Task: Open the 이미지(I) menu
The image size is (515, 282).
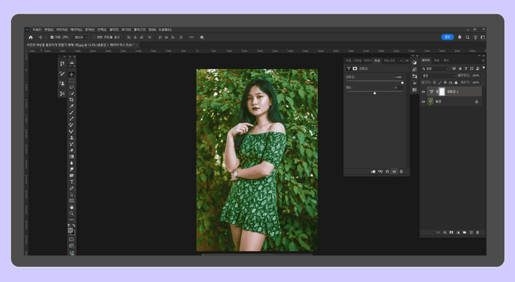Action: [62, 30]
